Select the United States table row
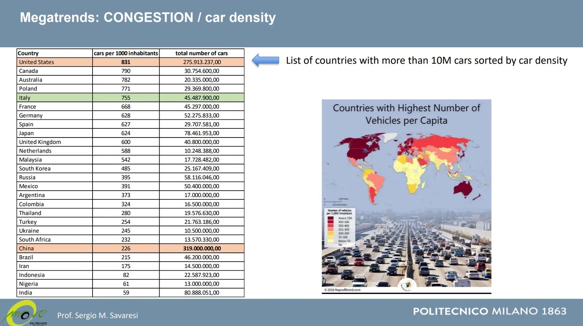The height and width of the screenshot is (326, 583). pos(130,62)
